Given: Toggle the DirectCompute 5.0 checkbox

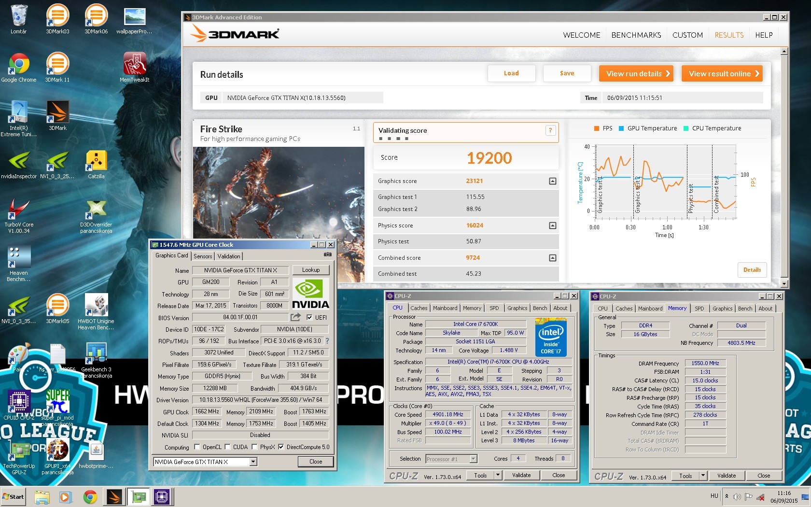Looking at the screenshot, I should (281, 447).
